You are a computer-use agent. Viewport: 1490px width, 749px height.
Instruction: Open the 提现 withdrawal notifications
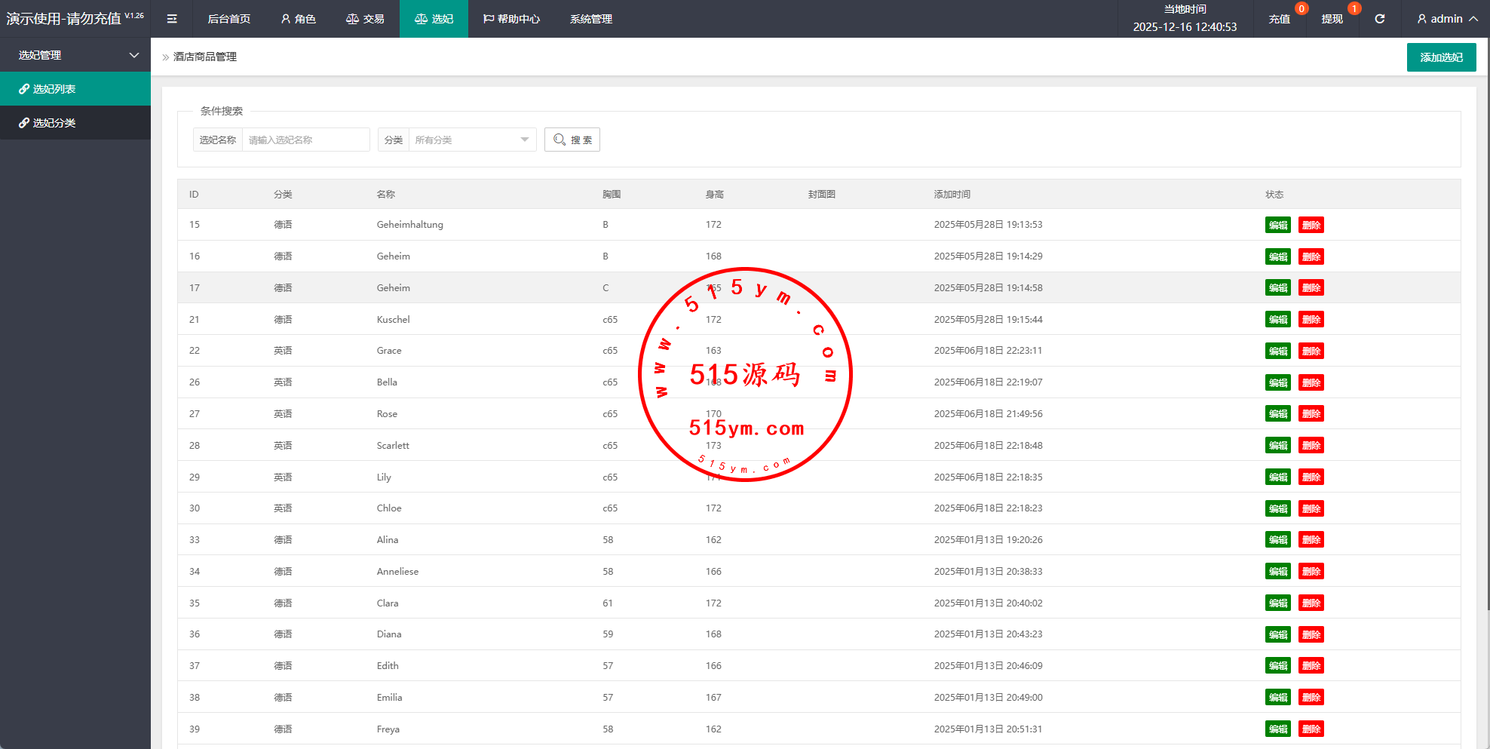point(1332,19)
